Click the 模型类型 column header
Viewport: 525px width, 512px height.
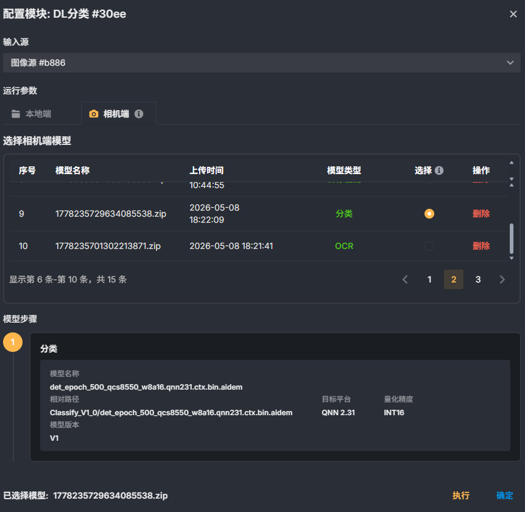[344, 170]
